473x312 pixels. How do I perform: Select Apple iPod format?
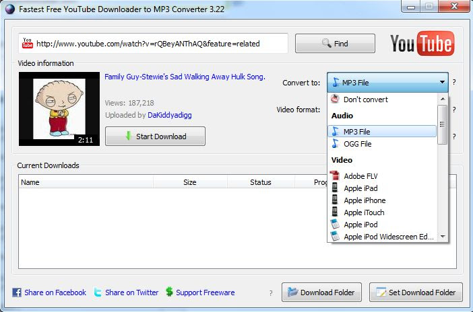tap(382, 225)
